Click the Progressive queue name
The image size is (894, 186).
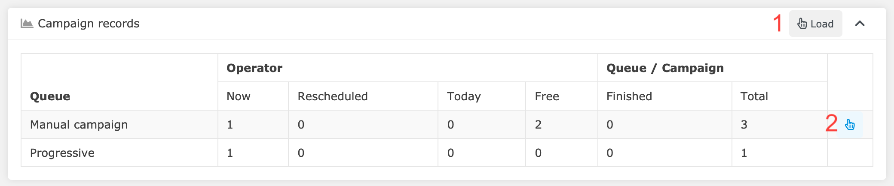62,153
